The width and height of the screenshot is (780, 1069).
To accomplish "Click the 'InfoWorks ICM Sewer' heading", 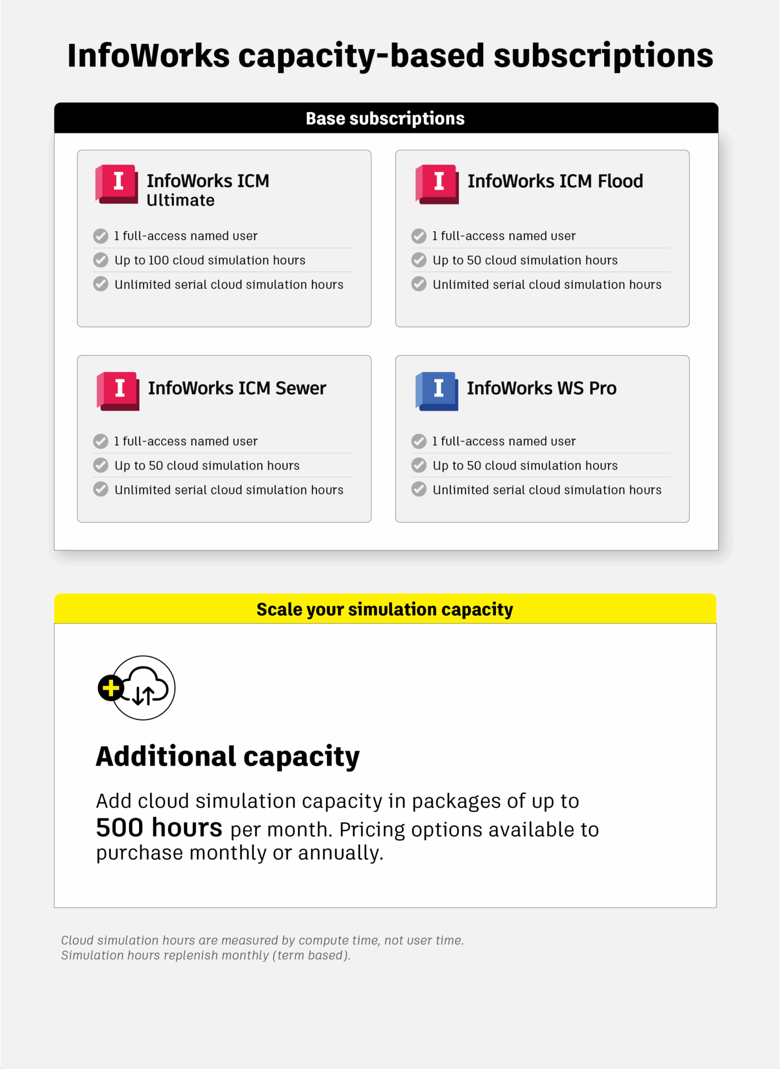I will (x=237, y=388).
